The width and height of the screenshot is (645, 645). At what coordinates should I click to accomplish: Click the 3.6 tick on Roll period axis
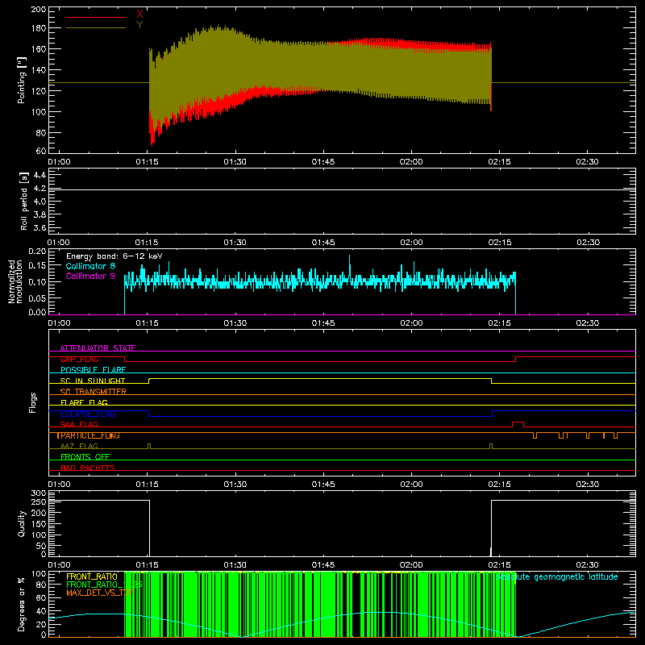click(40, 227)
